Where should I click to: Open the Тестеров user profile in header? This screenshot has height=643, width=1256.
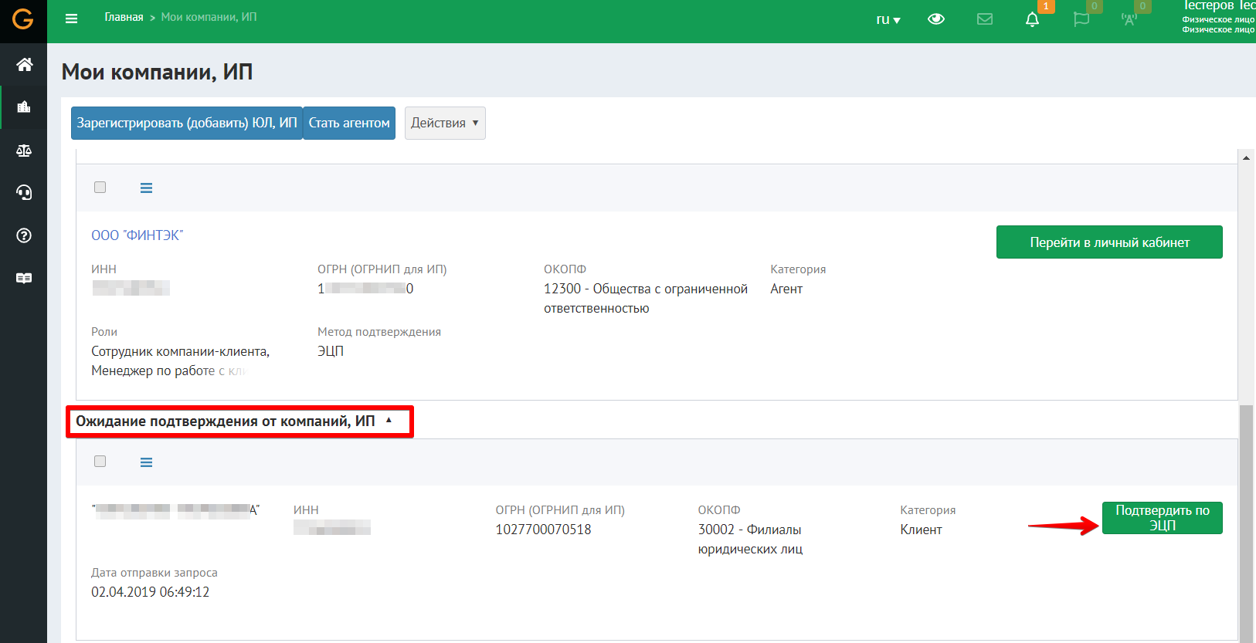[x=1218, y=17]
